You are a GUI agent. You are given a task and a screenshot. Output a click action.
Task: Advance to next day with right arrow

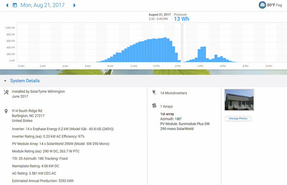(74, 5)
